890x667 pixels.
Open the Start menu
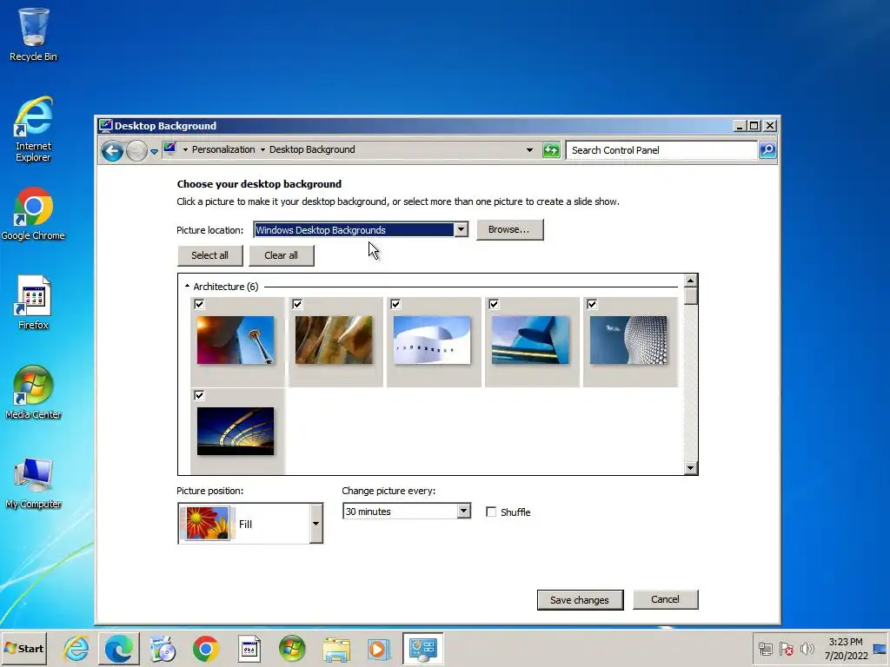point(23,648)
